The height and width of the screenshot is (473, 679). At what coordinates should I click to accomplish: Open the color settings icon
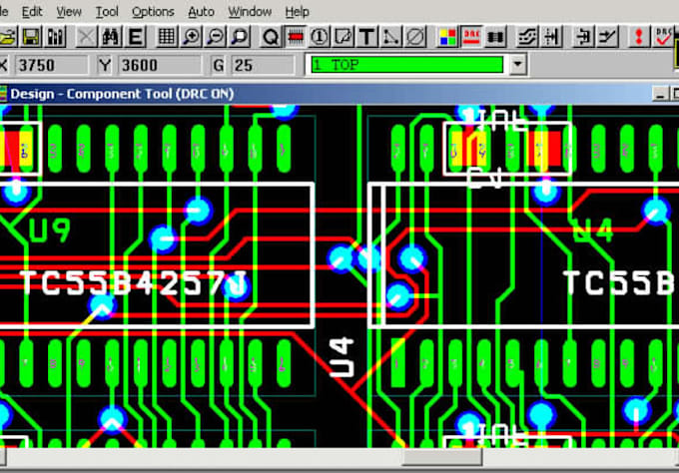pyautogui.click(x=447, y=37)
